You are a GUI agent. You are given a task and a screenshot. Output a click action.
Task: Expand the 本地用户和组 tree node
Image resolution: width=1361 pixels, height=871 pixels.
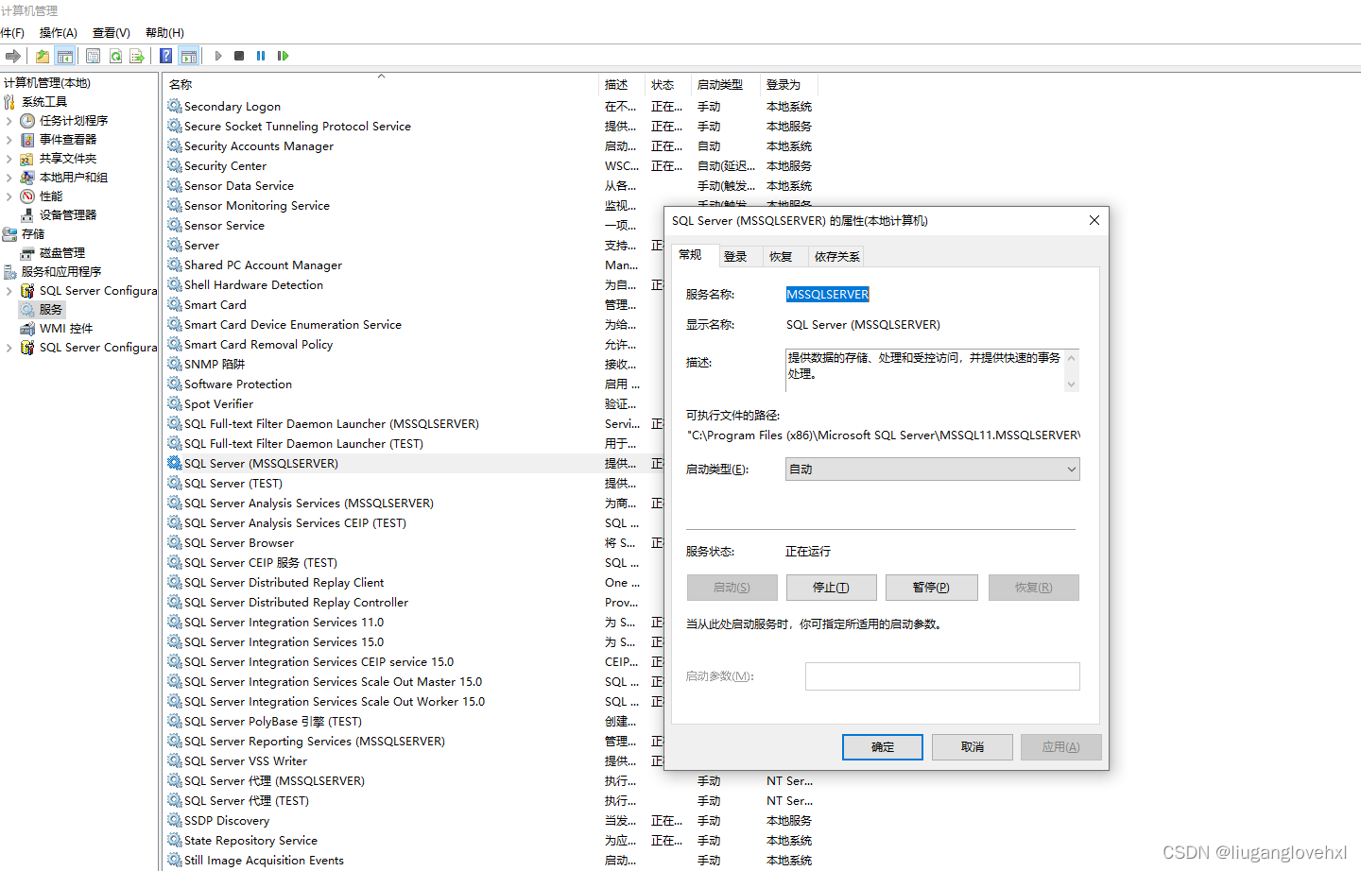(9, 178)
